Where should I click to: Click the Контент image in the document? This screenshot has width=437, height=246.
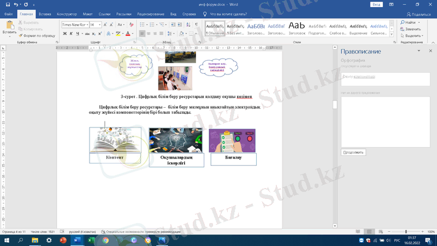pos(115,140)
